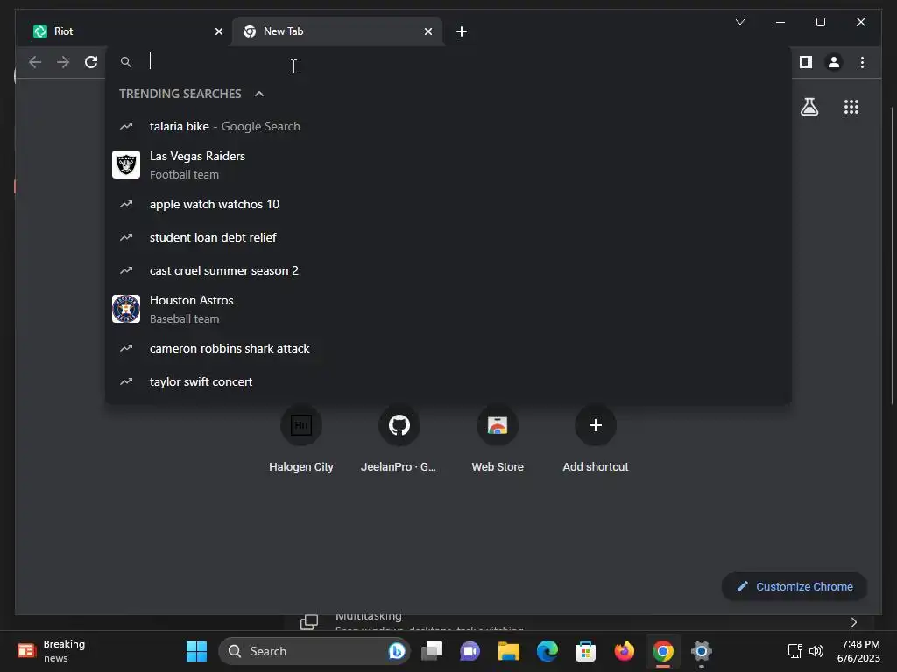This screenshot has height=672, width=897.
Task: Launch Firefox from taskbar
Action: 624,651
